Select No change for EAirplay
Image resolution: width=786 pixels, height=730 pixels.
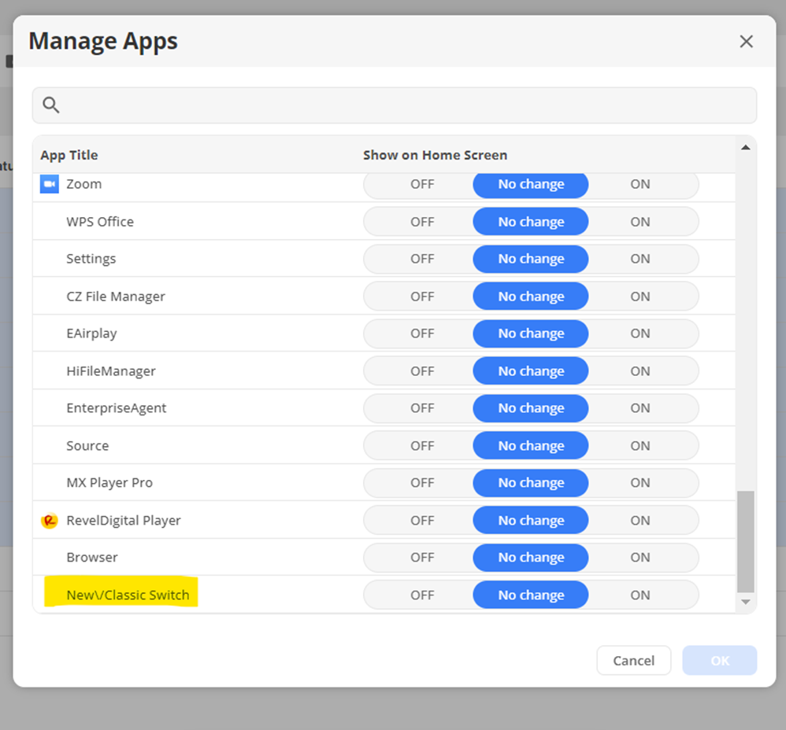(x=531, y=334)
